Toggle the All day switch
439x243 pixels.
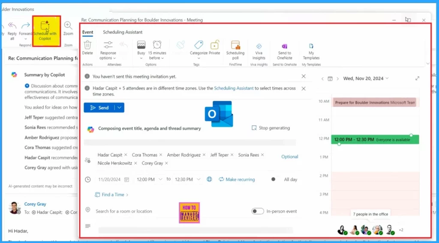pyautogui.click(x=274, y=180)
